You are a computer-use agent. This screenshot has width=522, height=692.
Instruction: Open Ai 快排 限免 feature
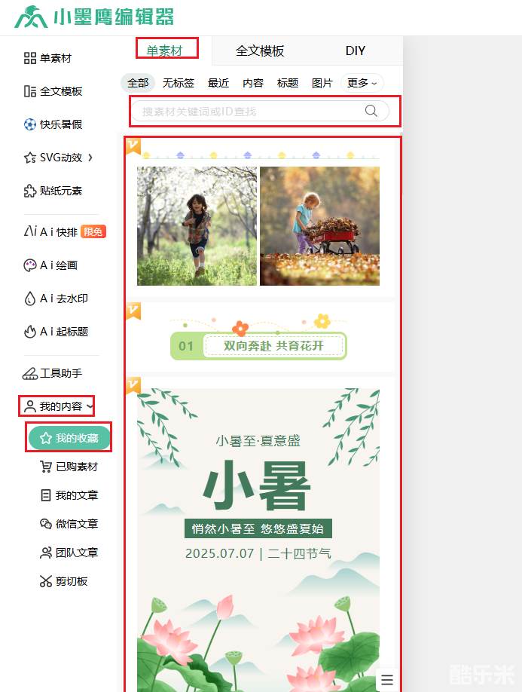[x=65, y=231]
